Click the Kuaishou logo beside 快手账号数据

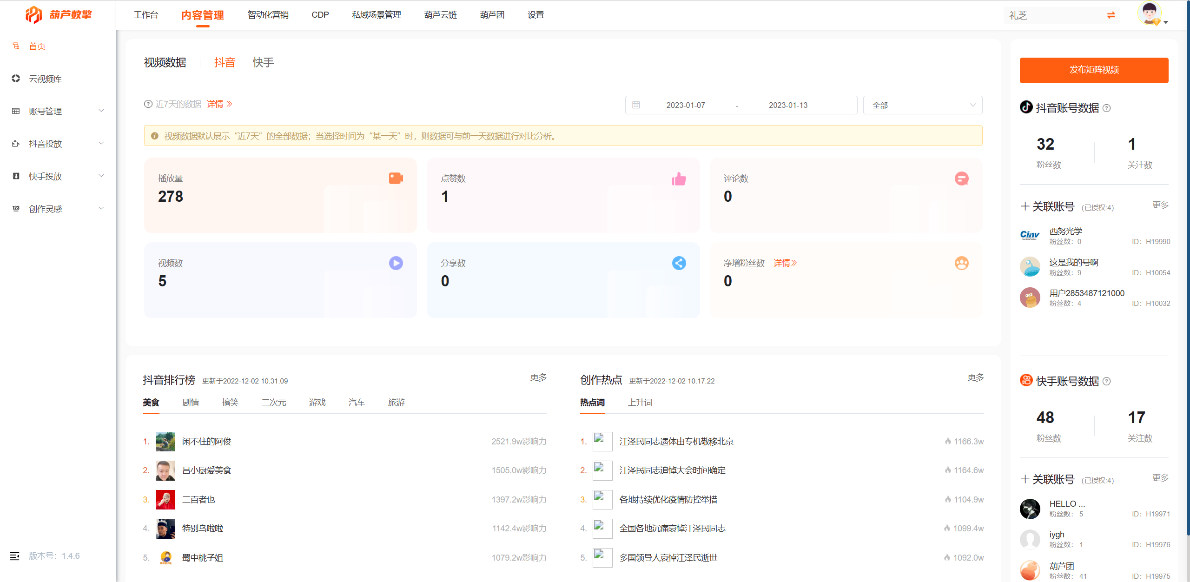(x=1026, y=380)
